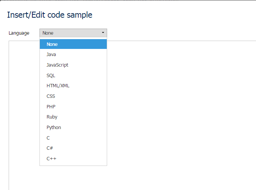Select HTML/XML in the dropdown
Image resolution: width=256 pixels, height=190 pixels.
pos(73,86)
